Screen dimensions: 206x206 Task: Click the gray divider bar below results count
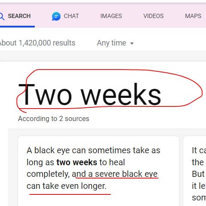103,56
